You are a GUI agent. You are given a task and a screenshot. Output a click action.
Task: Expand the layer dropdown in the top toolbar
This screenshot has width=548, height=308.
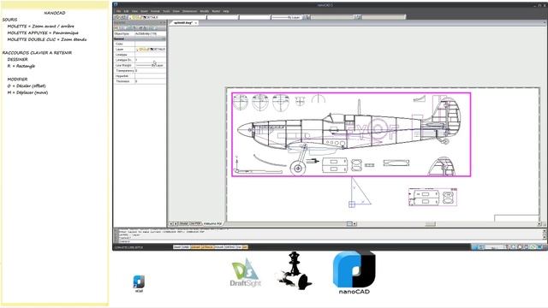coord(168,17)
